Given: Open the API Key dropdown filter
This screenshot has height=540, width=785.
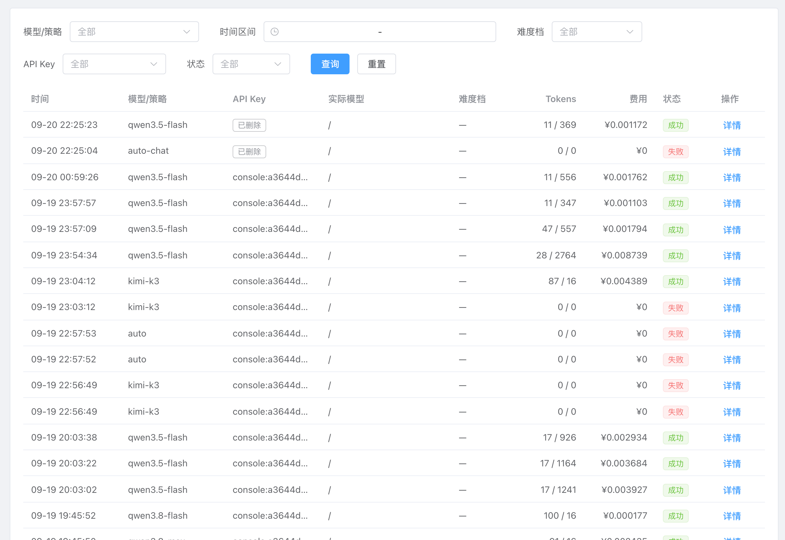Looking at the screenshot, I should 114,64.
